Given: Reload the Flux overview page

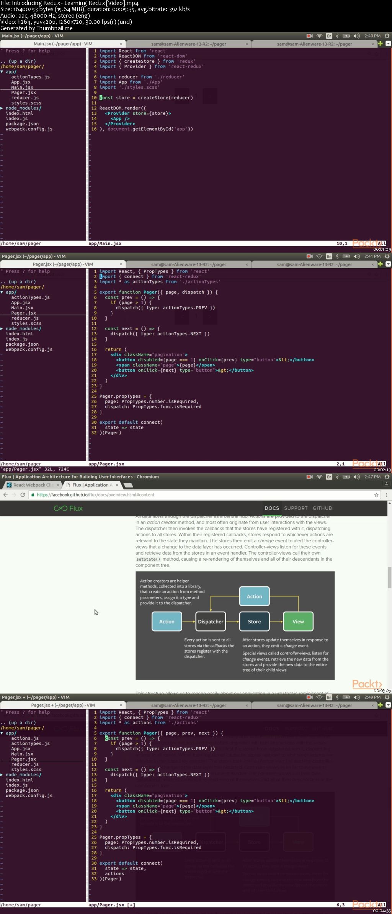Looking at the screenshot, I should [23, 495].
